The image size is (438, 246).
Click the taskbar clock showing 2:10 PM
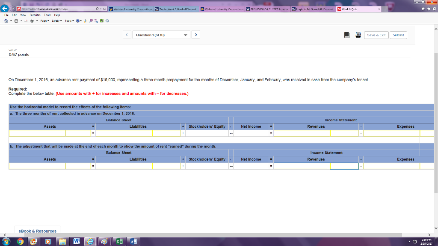[x=426, y=242]
